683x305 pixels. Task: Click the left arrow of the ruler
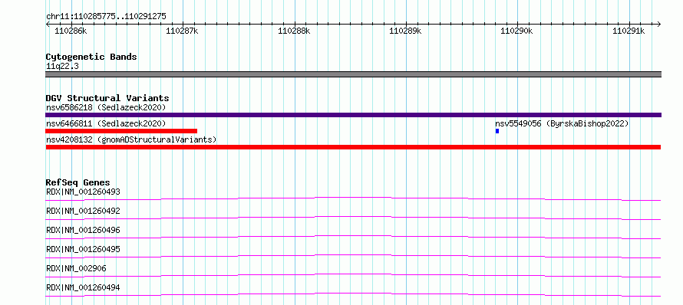click(48, 24)
